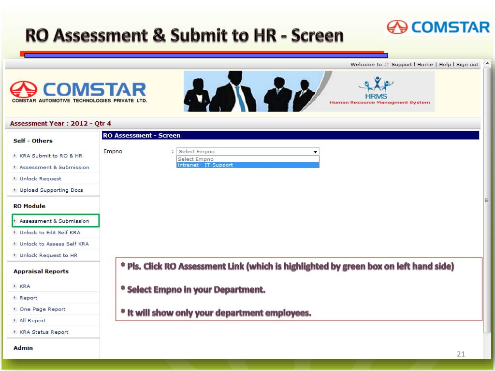Click arrow bullet beside KRA Status Report
This screenshot has width=495, height=371.
15,332
